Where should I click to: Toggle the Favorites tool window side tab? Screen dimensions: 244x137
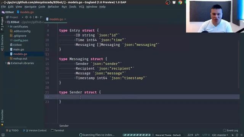tap(2, 118)
